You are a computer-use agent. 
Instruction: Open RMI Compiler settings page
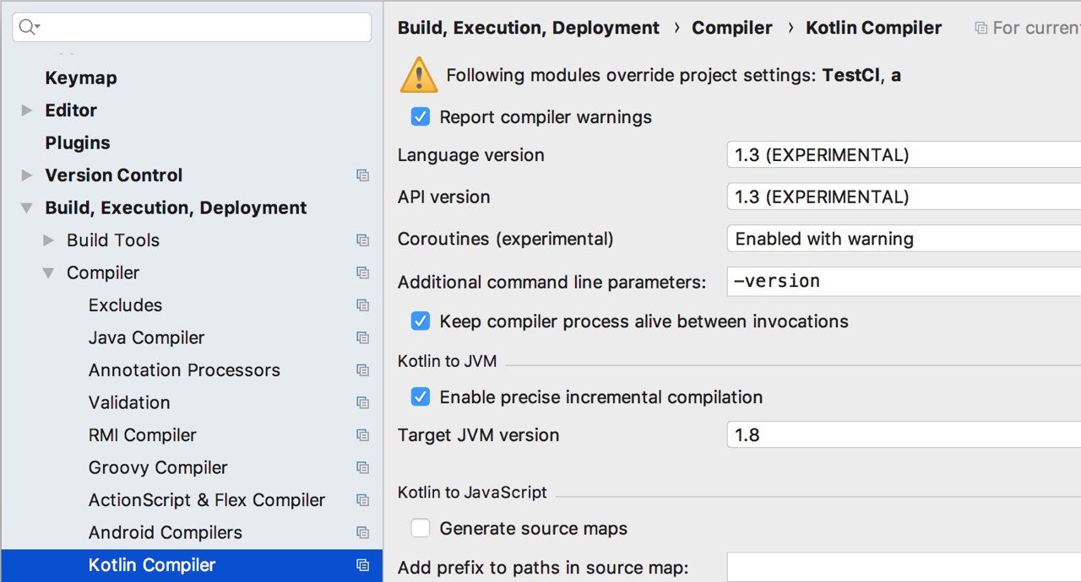coord(142,435)
